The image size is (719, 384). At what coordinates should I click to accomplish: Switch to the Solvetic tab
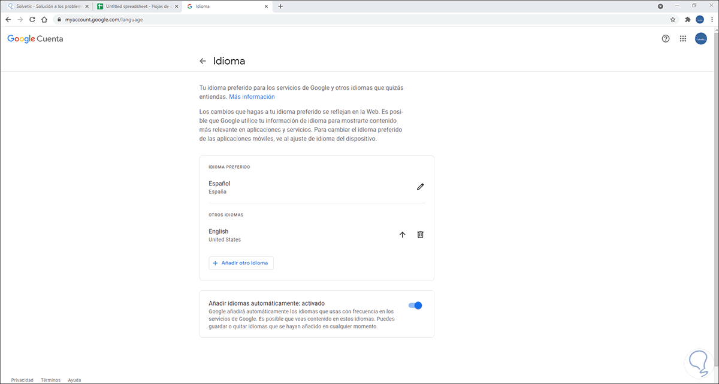[x=43, y=6]
